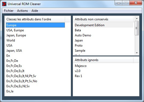Select the Japan, Europe row
The width and height of the screenshot is (144, 102).
(35, 35)
